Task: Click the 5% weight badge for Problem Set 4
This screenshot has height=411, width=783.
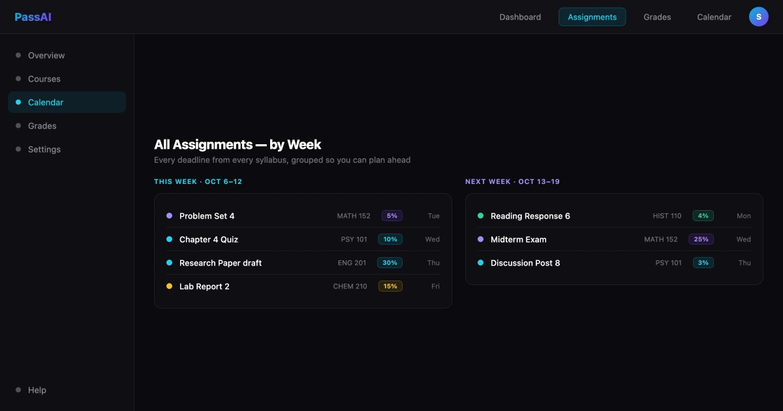Action: (x=392, y=216)
